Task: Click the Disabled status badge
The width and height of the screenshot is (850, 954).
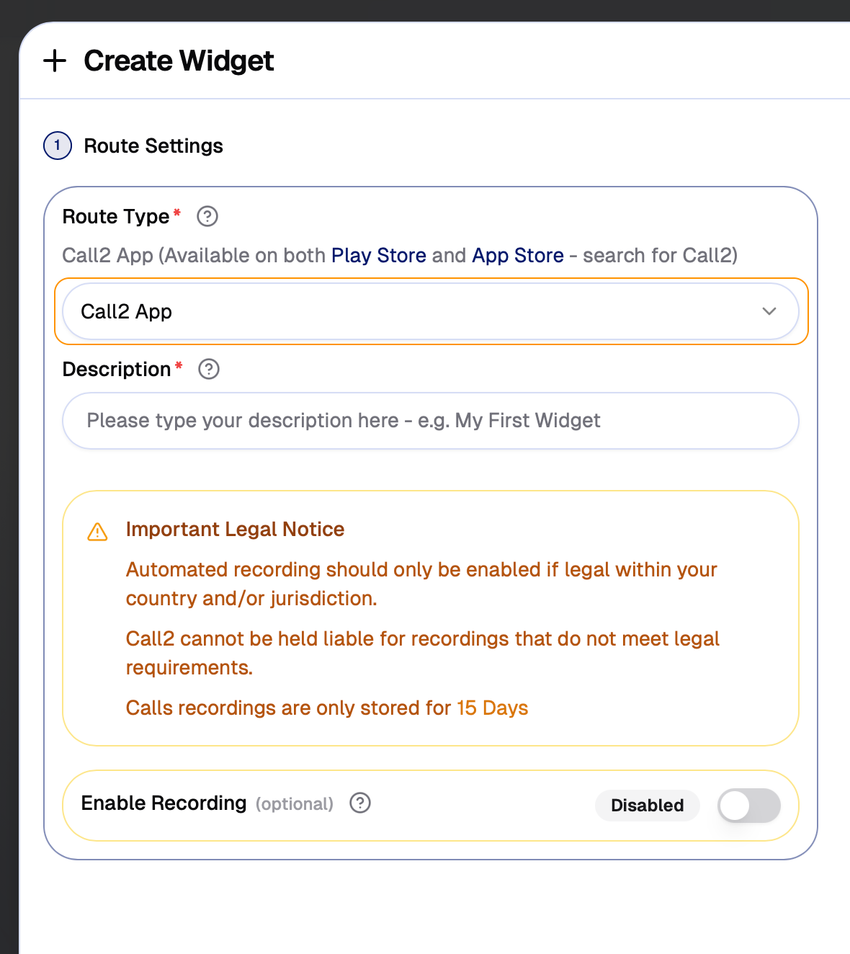Action: tap(647, 805)
